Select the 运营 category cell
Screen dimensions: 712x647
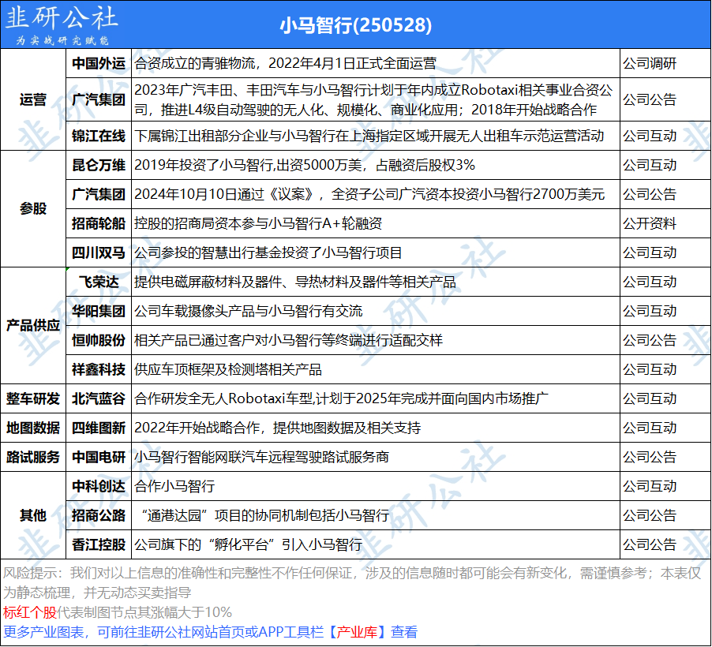pyautogui.click(x=33, y=100)
